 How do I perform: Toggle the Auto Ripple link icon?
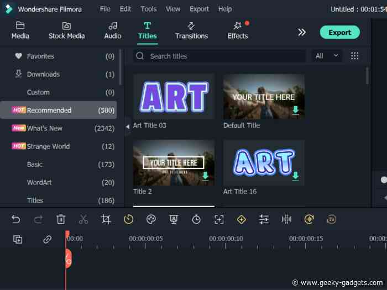[48, 239]
